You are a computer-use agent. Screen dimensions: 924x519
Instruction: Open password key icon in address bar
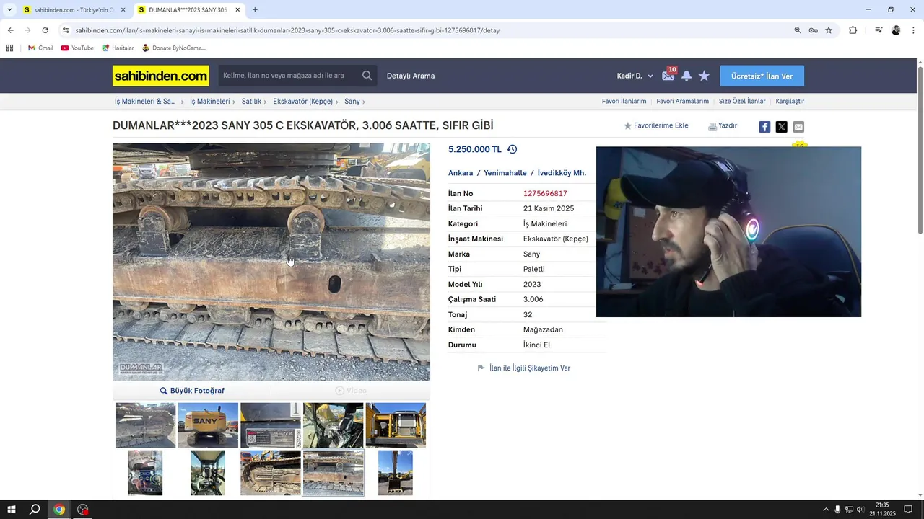[x=813, y=30]
